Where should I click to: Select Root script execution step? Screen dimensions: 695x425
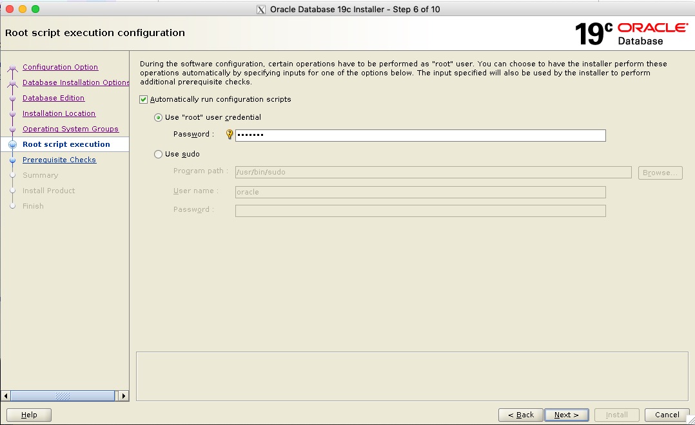click(x=66, y=144)
